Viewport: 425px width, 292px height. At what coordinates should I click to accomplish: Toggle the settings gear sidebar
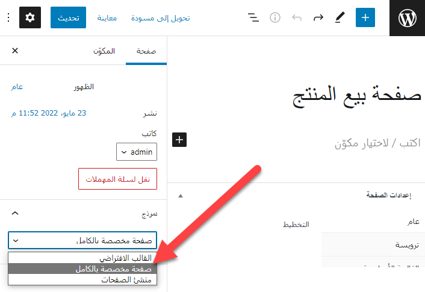[30, 18]
